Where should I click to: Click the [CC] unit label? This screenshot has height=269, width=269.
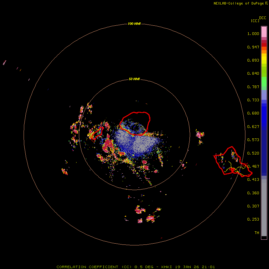255,21
